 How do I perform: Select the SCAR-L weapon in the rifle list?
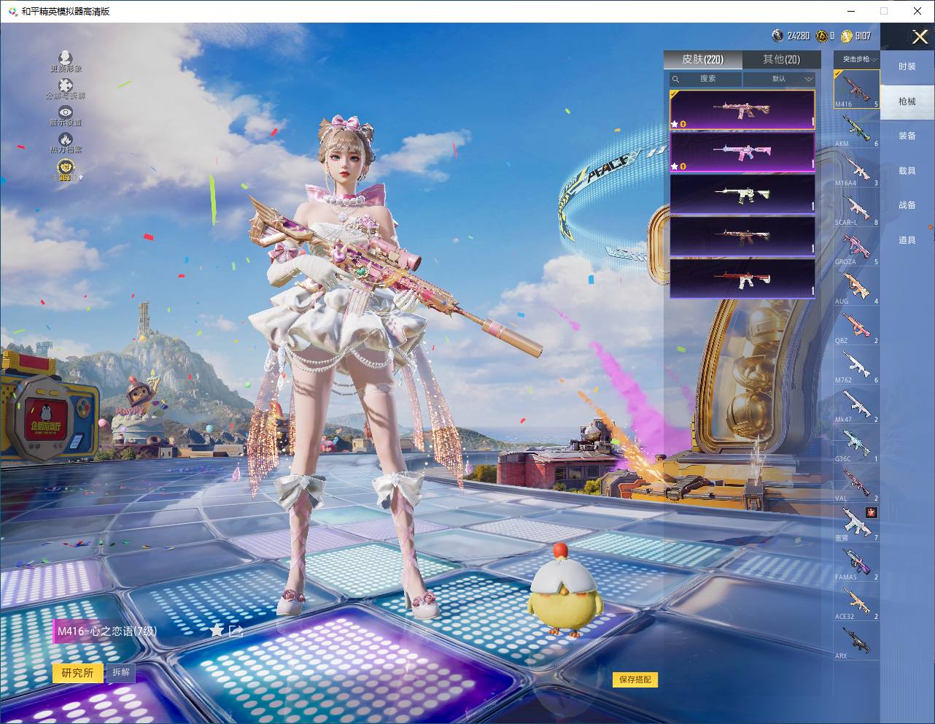tap(856, 208)
